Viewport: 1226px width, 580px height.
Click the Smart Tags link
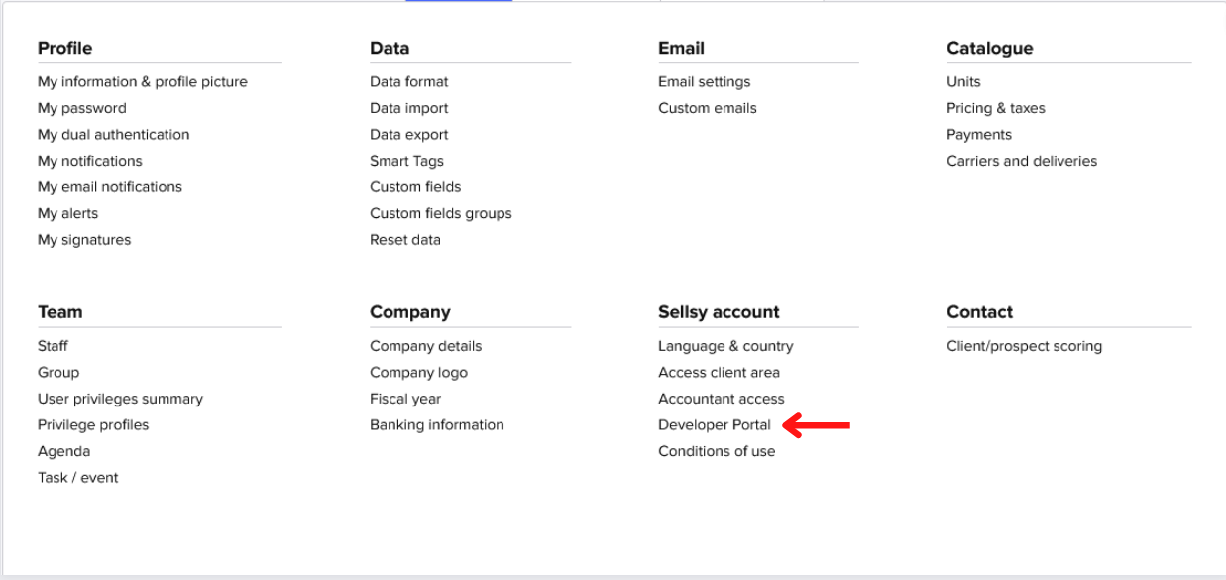406,161
